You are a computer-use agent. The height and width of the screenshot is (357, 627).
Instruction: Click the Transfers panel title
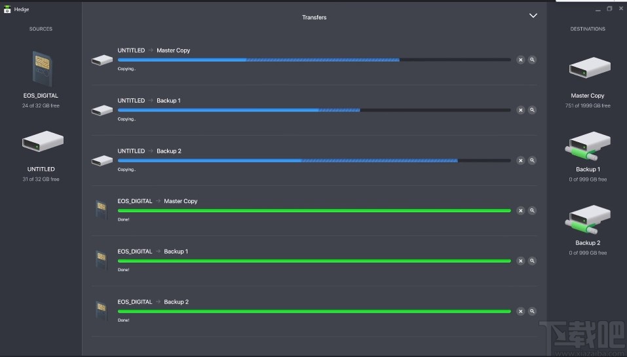tap(314, 18)
